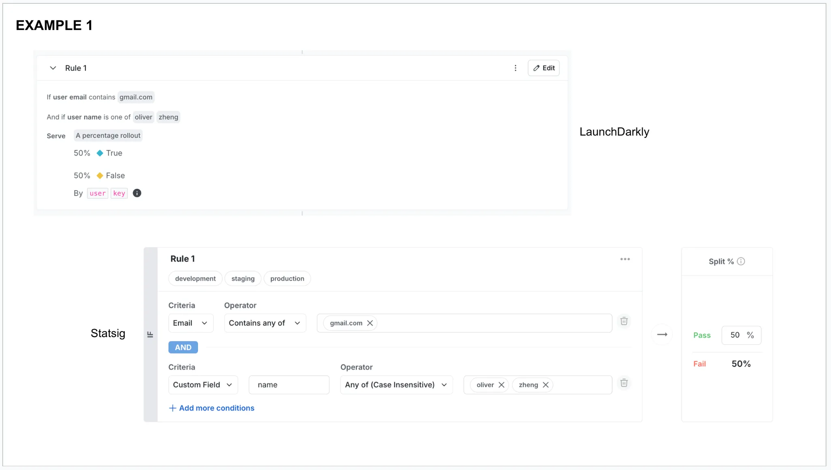
Task: Remove the oliver value chip
Action: coord(502,385)
